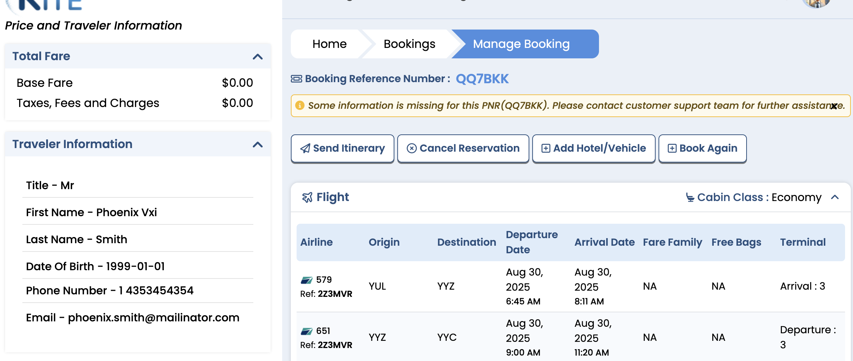Viewport: 853px width, 361px height.
Task: Collapse the Flight details panel
Action: coord(835,197)
